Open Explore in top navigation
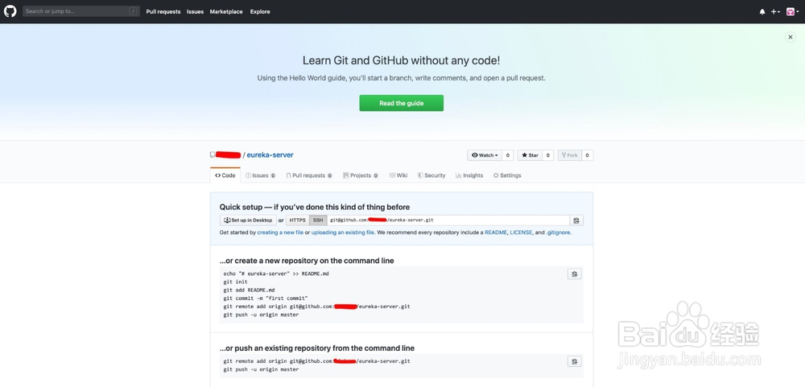This screenshot has width=805, height=387. pyautogui.click(x=260, y=12)
